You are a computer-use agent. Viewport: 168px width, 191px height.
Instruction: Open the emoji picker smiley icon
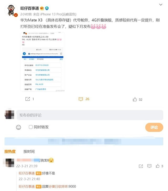click(18, 127)
